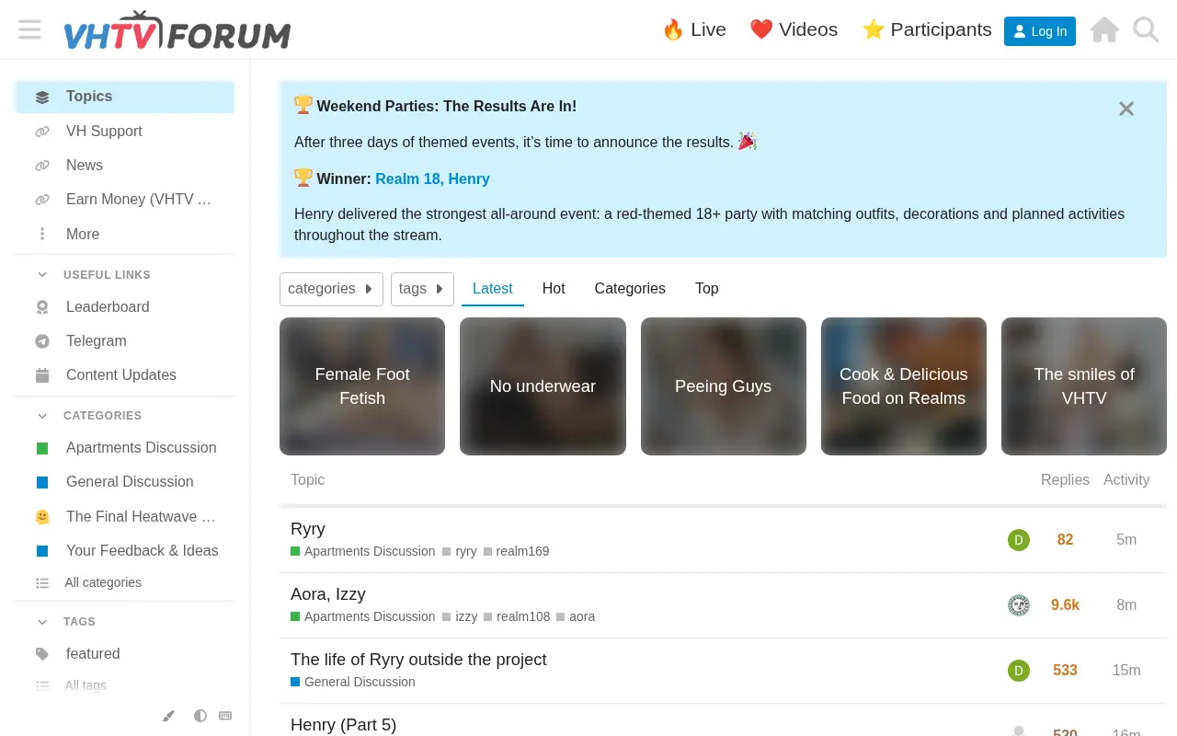The height and width of the screenshot is (736, 1177).
Task: Toggle the light/dark theme half-circle icon
Action: (x=200, y=716)
